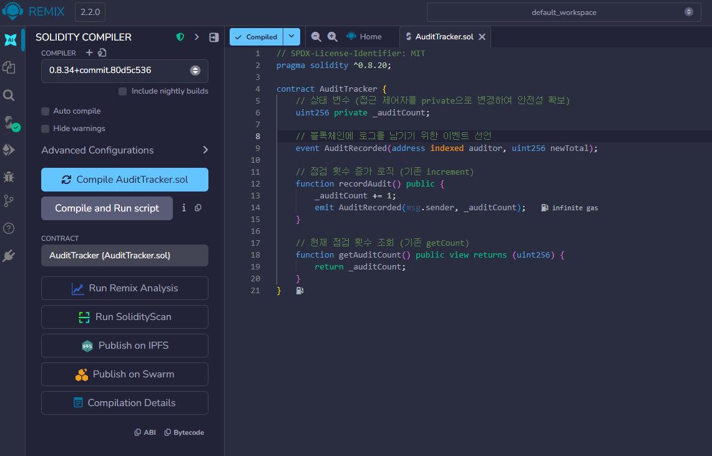This screenshot has height=456, width=712.
Task: Open the help question-mark sidebar icon
Action: point(9,228)
